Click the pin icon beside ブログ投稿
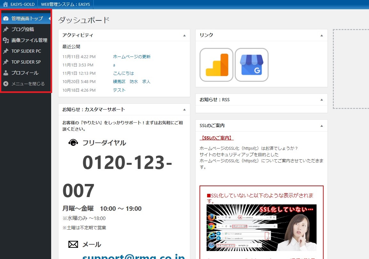Viewport: 369px width, 259px height. (6, 29)
